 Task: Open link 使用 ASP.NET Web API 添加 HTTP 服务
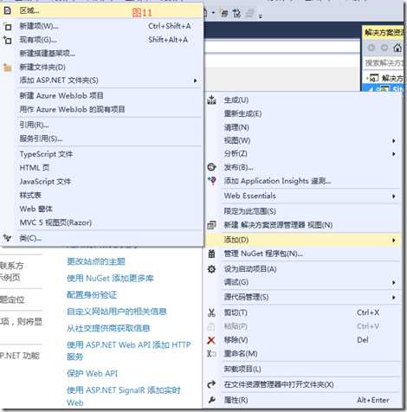point(129,351)
